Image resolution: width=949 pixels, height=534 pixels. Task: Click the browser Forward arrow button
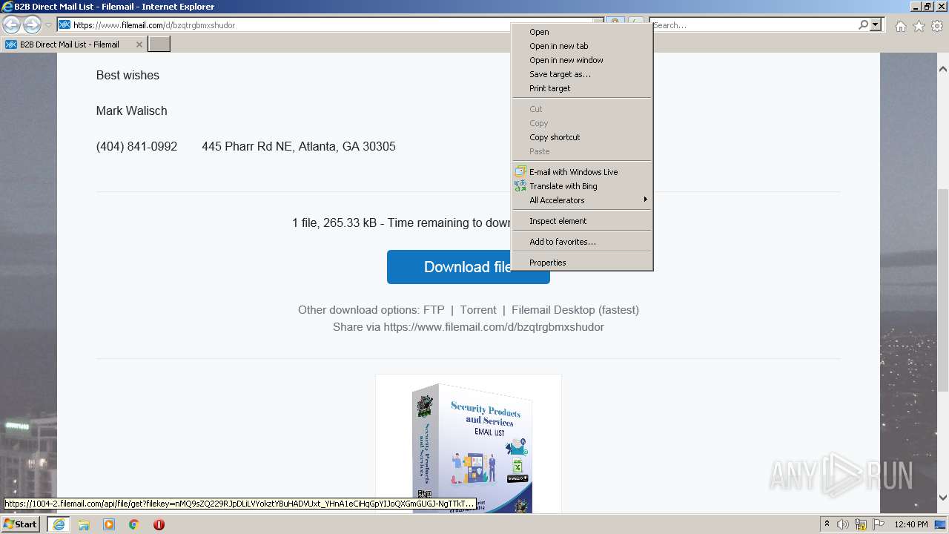(32, 25)
